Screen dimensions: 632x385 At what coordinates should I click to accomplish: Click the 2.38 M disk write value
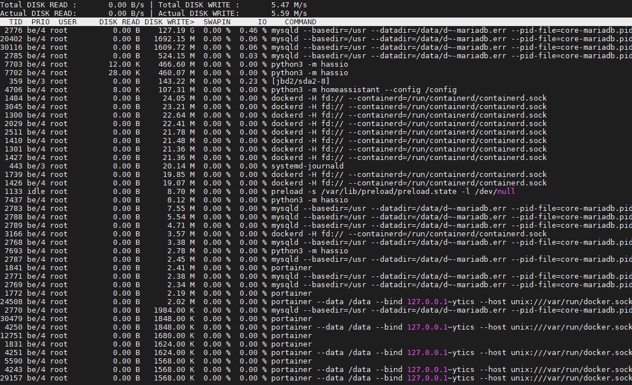[181, 276]
